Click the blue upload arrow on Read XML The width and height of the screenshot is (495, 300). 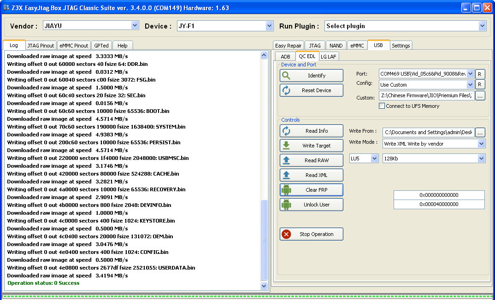pos(286,175)
